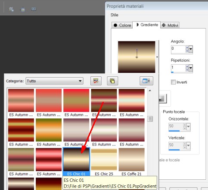Switch to the Gradiente tab

pos(146,25)
